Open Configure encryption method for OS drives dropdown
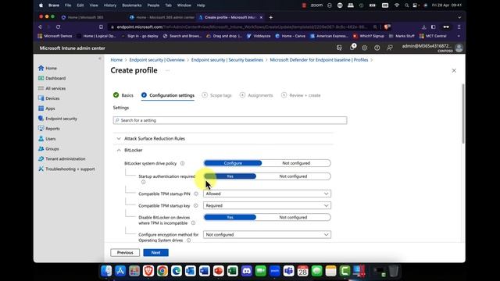The width and height of the screenshot is (500, 281). [267, 234]
